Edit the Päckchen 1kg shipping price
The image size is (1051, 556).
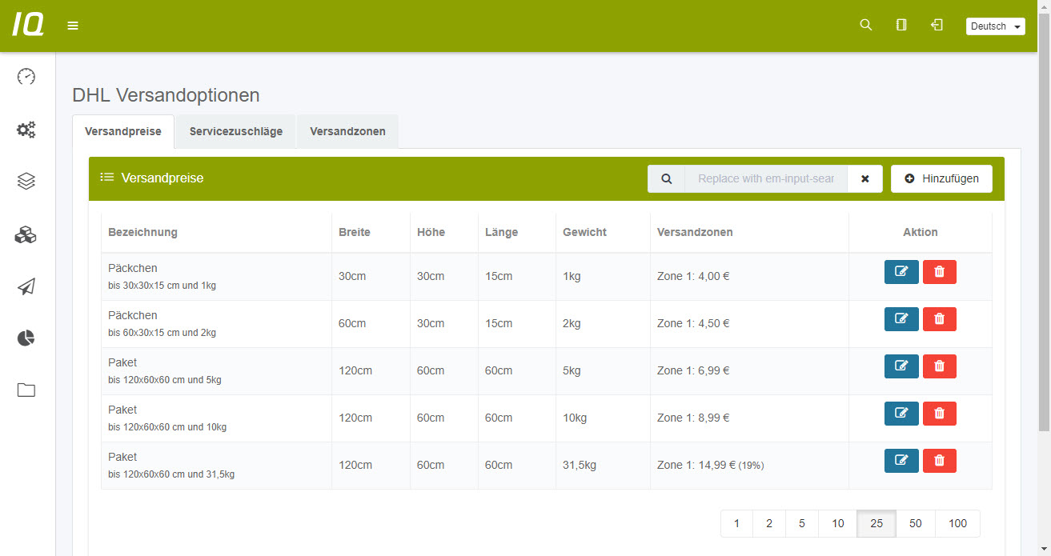(901, 272)
